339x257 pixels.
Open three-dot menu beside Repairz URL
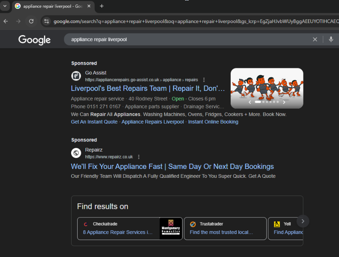tap(139, 157)
